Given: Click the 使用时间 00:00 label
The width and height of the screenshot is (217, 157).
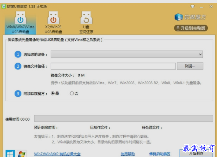Looking at the screenshot, I should (17, 119).
